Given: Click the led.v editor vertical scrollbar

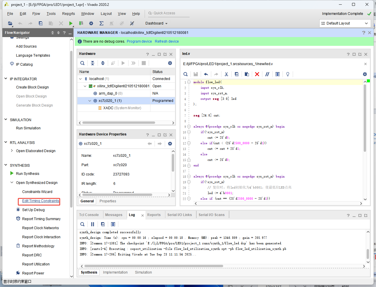Looking at the screenshot, I should point(365,118).
